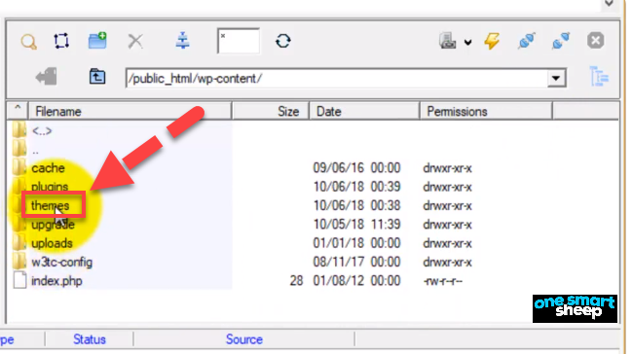Open the path history dropdown arrow
632x354 pixels.
pos(557,79)
